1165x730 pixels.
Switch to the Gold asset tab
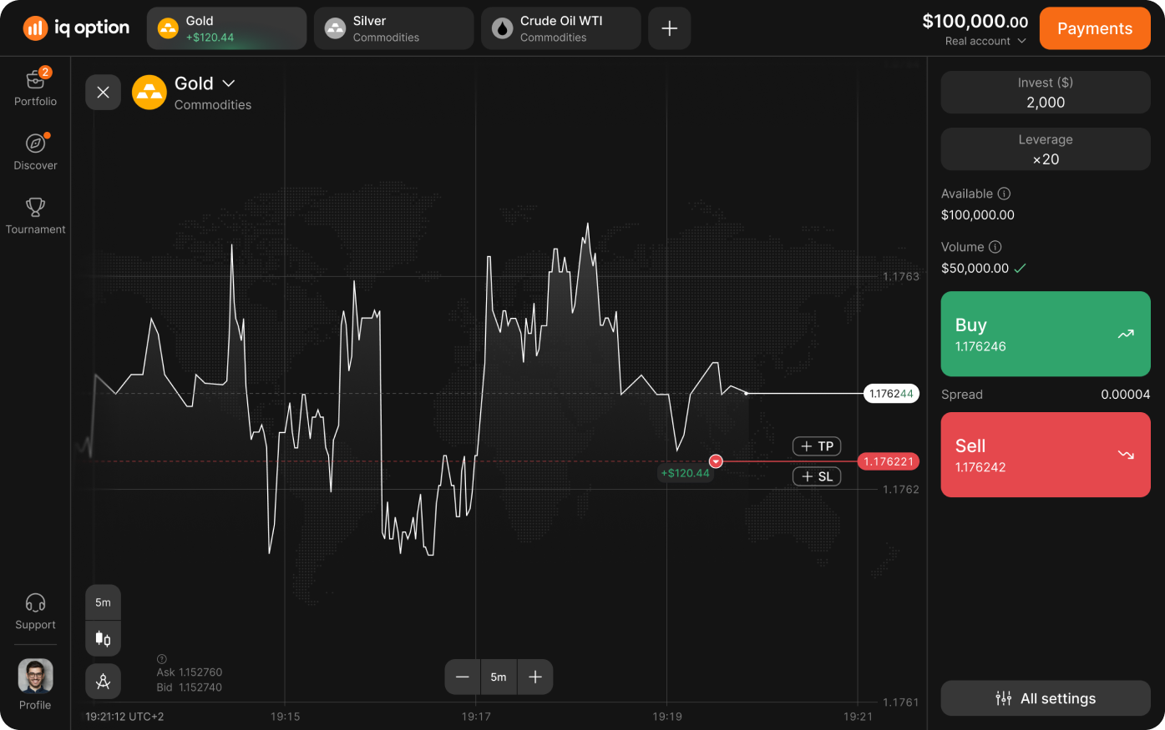[226, 28]
